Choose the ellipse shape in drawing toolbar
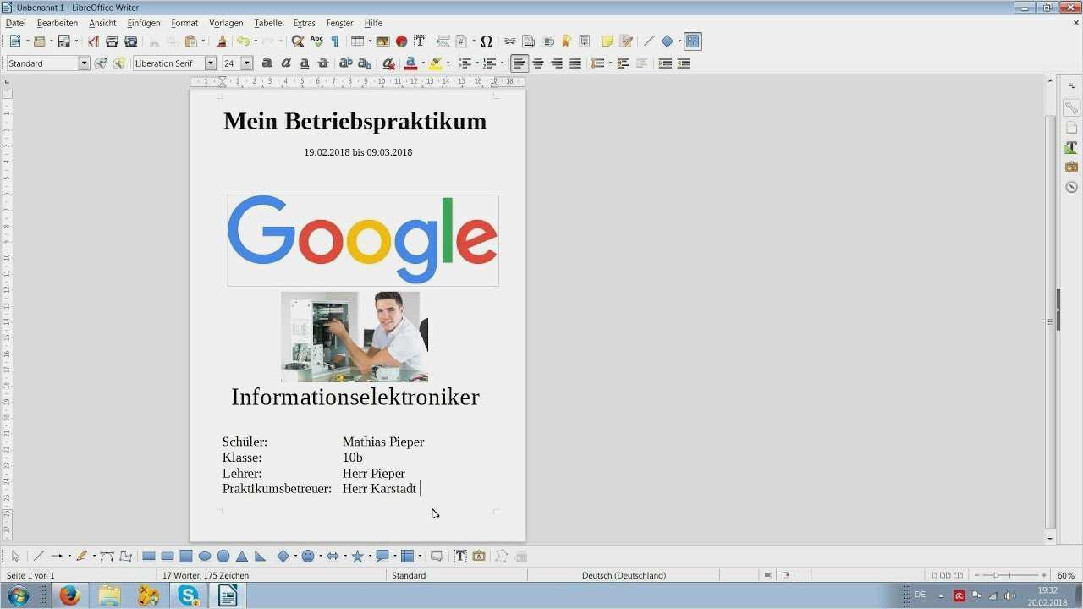Screen dimensions: 1083x609 pyautogui.click(x=205, y=556)
